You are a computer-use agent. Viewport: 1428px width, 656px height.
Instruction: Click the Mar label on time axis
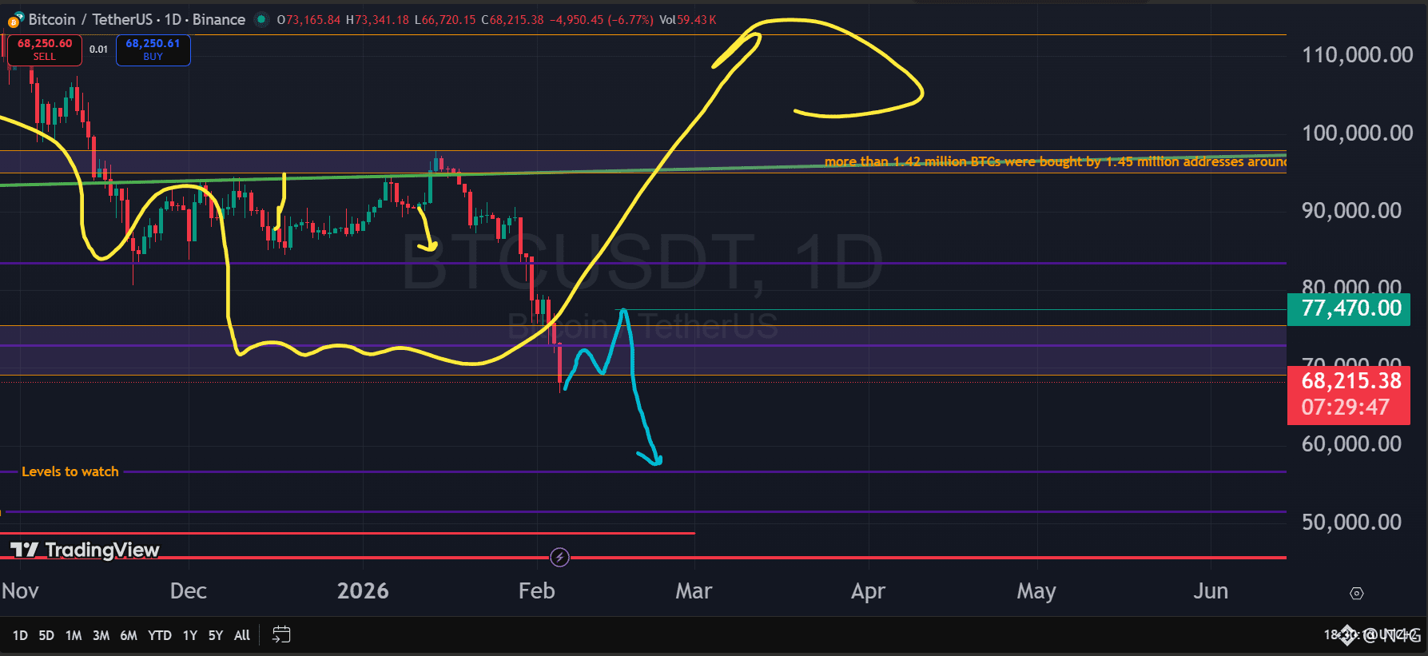coord(694,590)
